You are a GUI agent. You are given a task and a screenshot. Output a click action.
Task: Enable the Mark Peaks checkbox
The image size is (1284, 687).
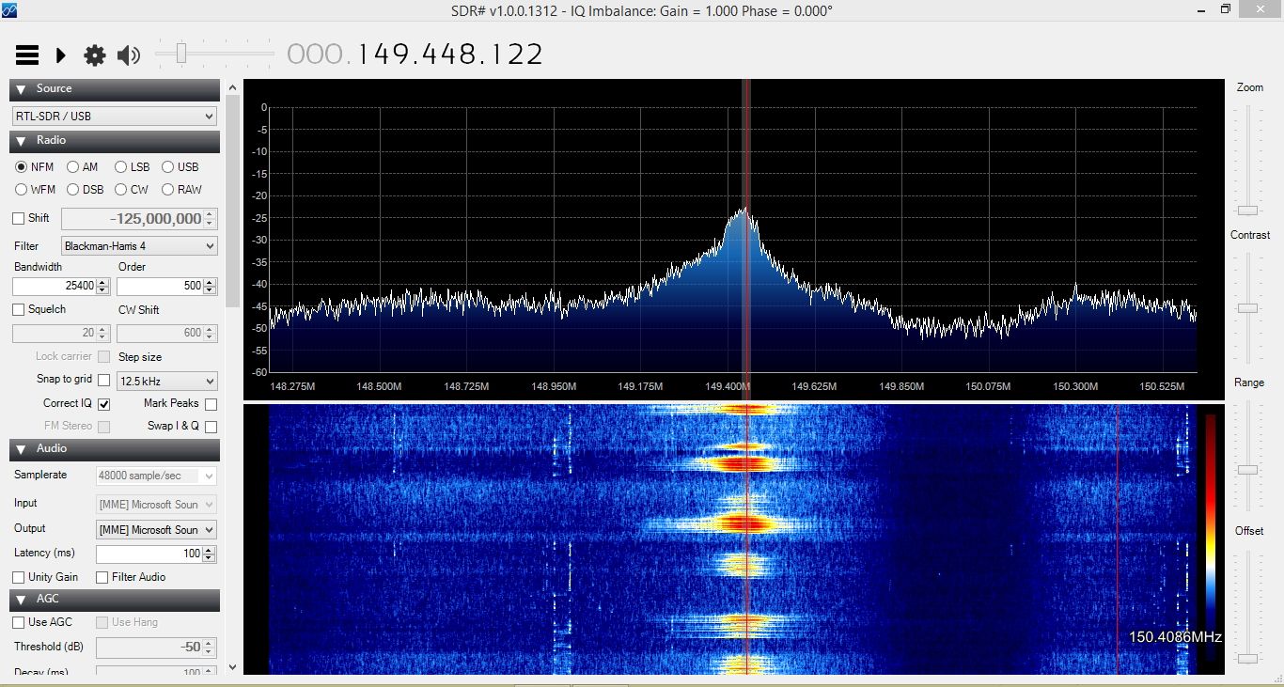click(x=211, y=405)
